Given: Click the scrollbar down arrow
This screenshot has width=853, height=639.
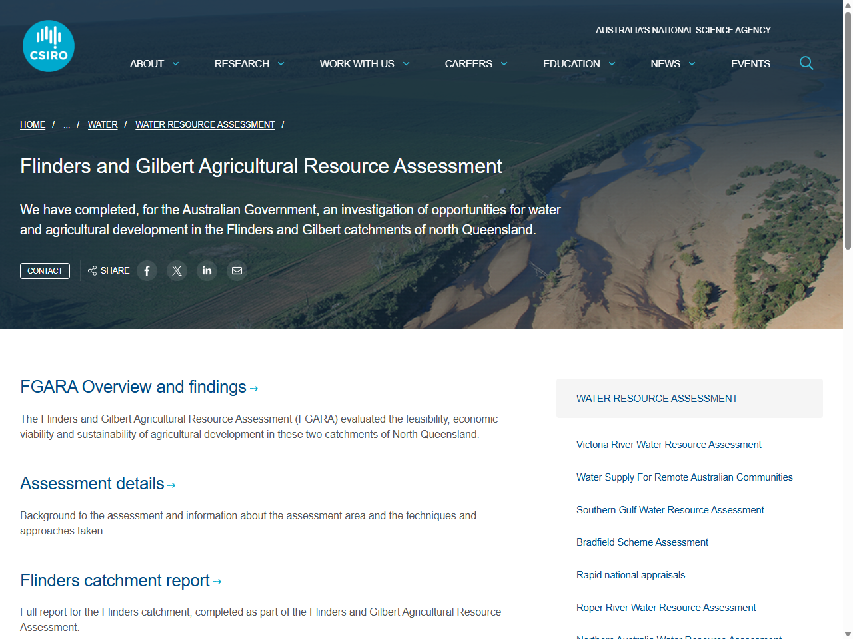Looking at the screenshot, I should [x=848, y=634].
